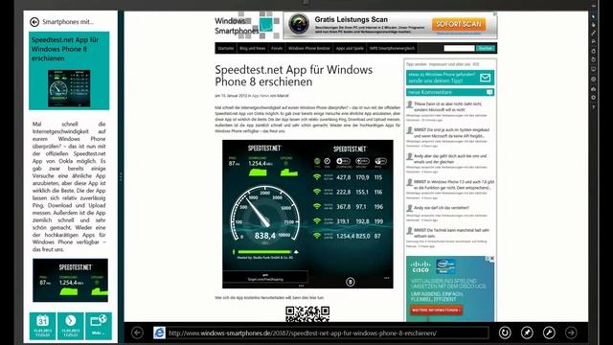
Task: Click avatar beside 'Andy wie darf ich' comment
Action: pyautogui.click(x=409, y=208)
